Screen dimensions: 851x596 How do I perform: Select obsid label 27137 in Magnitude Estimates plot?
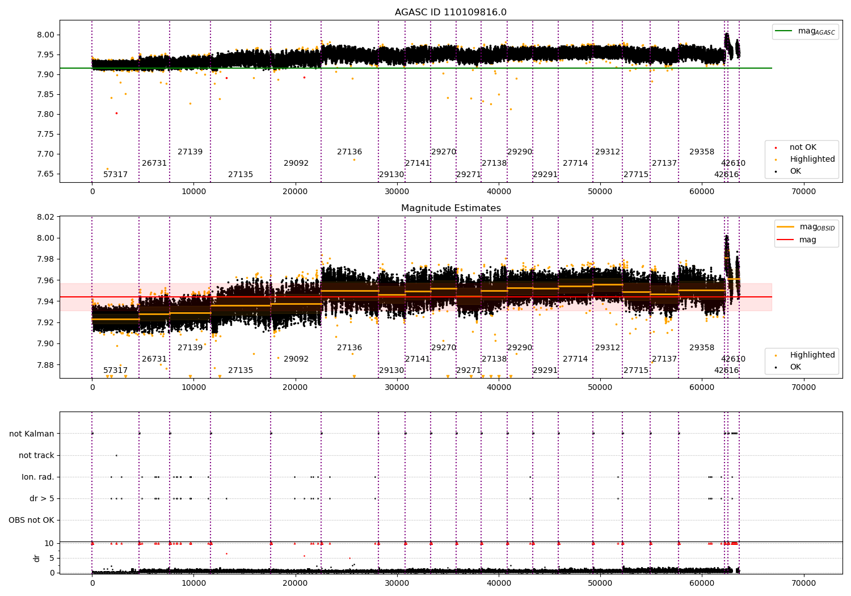tap(664, 359)
